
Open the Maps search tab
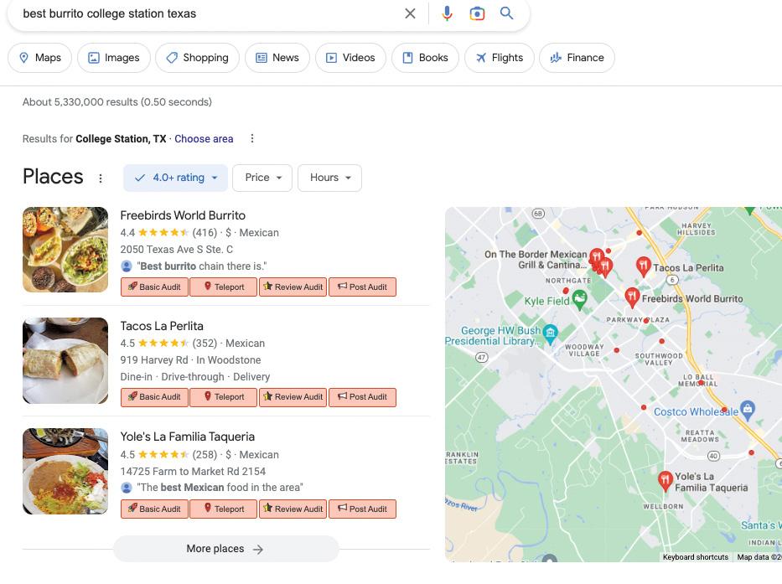point(40,58)
